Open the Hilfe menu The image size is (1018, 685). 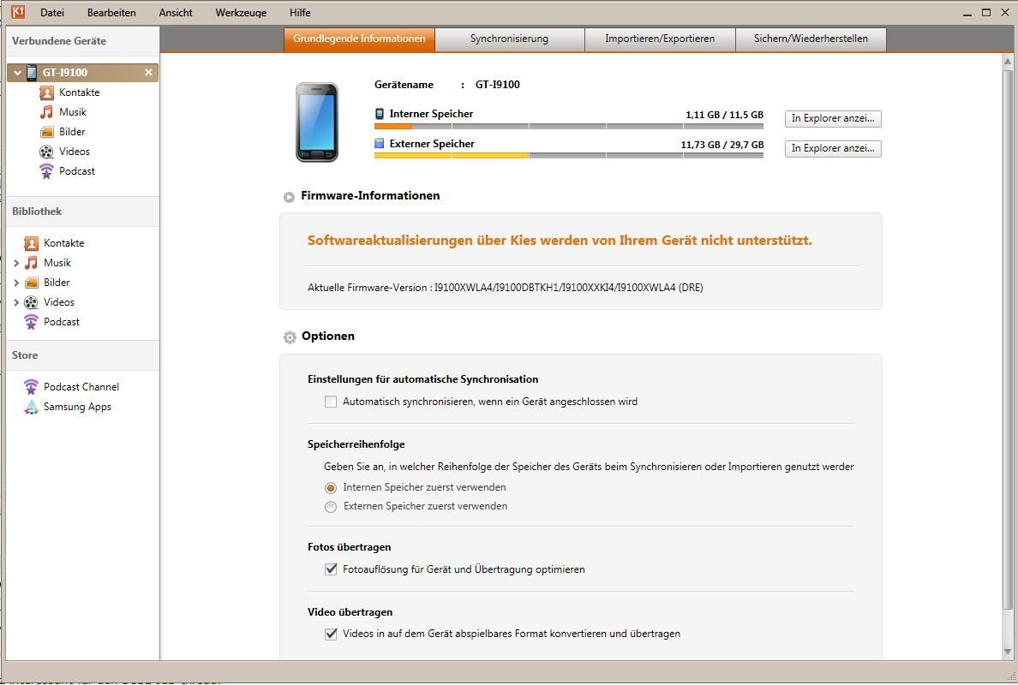(300, 12)
